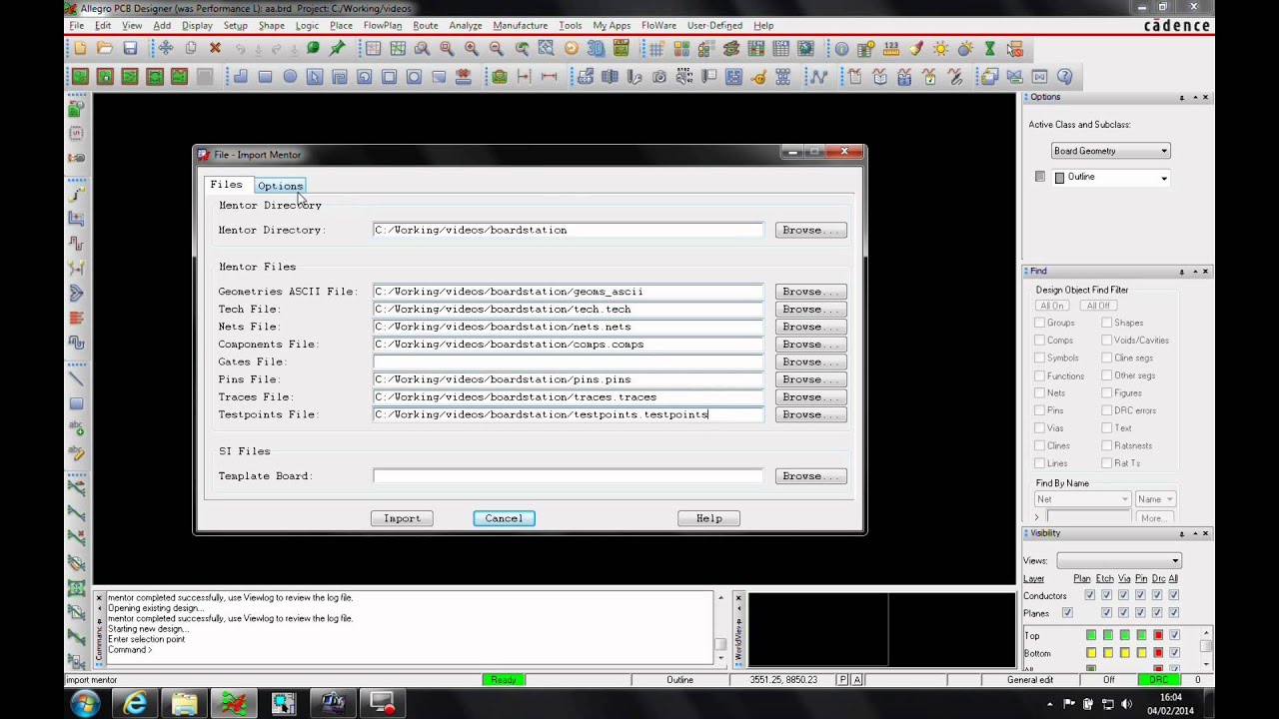Open the File menu
Screen dimensions: 1279x719
(x=77, y=25)
